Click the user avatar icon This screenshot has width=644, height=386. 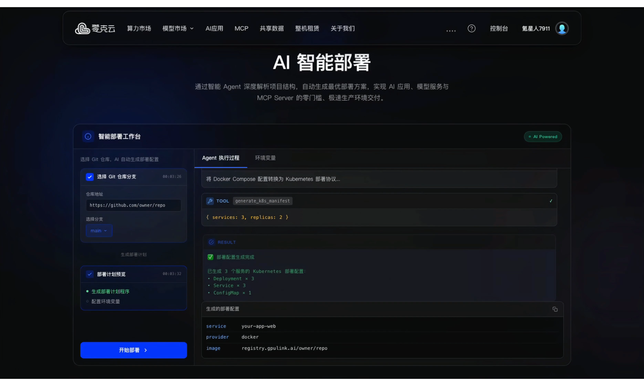tap(562, 29)
